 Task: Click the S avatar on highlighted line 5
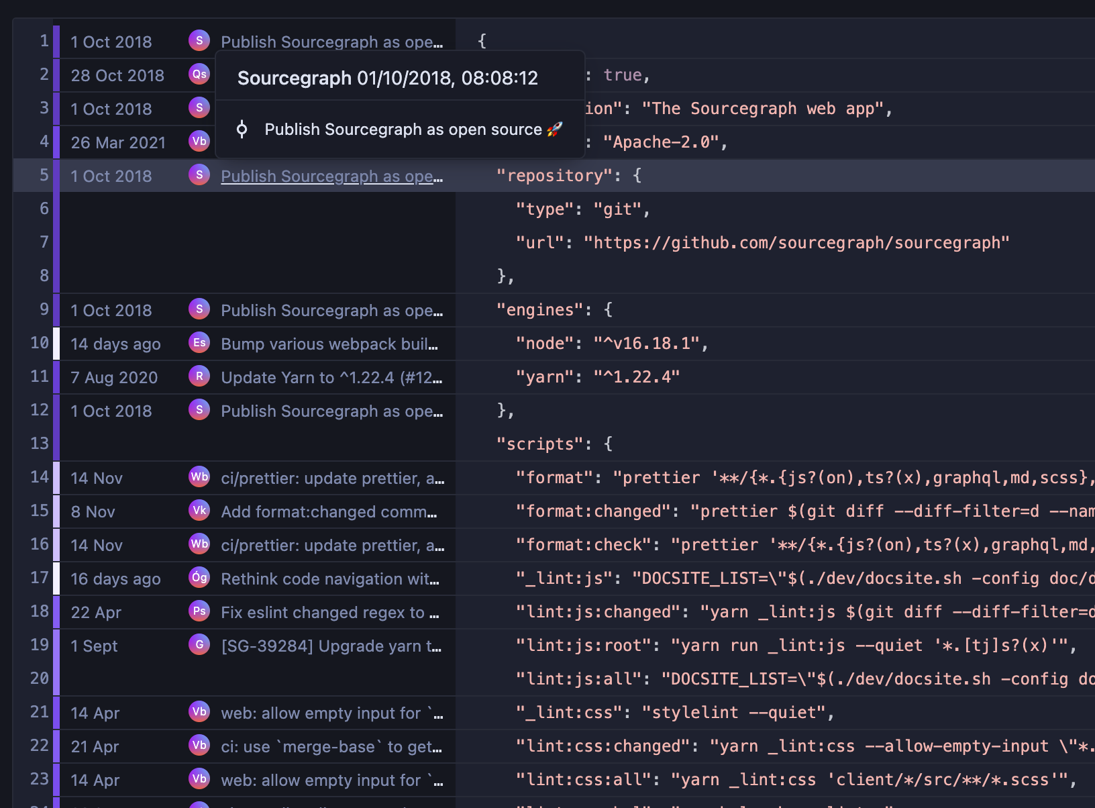pos(199,174)
